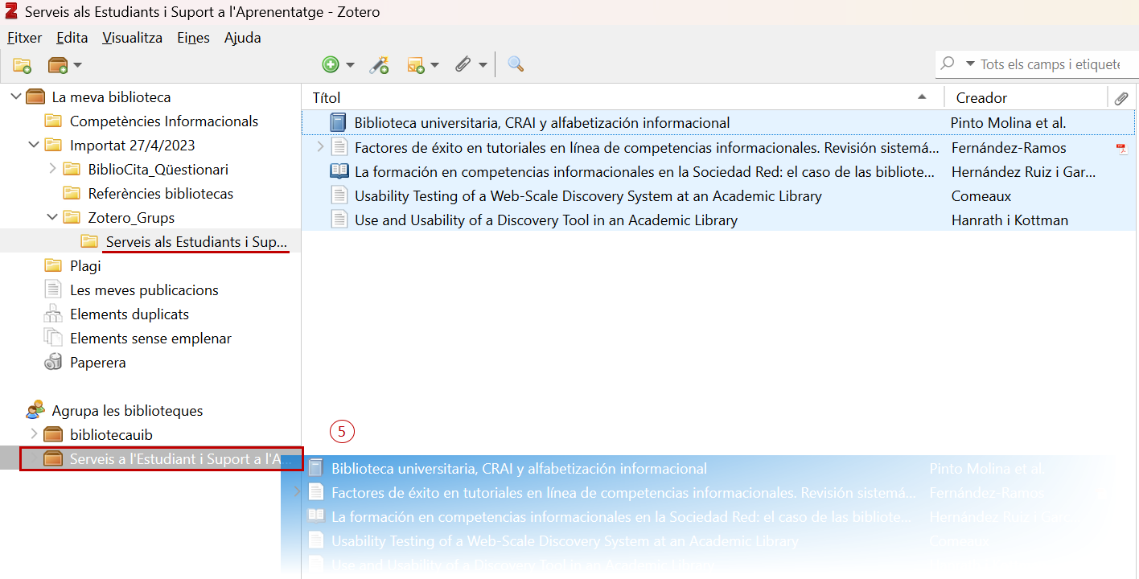Open the Visualitza menu
Viewport: 1139px width, 579px height.
(x=133, y=38)
